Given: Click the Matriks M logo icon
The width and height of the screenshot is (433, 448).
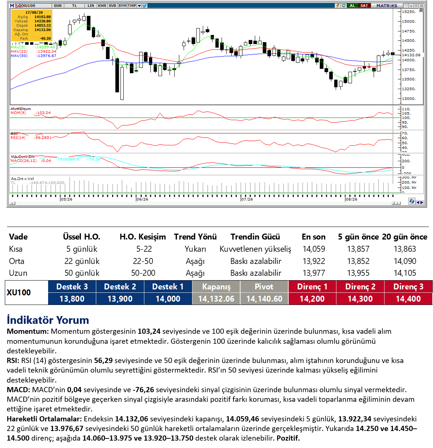Looking at the screenshot, I should (x=12, y=6).
